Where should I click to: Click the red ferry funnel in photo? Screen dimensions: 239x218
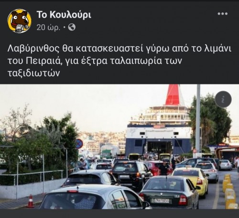click(x=173, y=95)
